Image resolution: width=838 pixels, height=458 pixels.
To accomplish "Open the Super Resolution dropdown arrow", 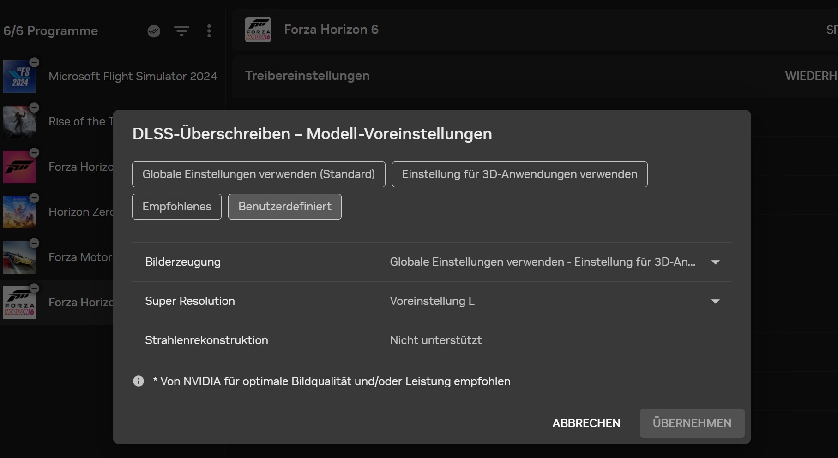I will coord(716,301).
